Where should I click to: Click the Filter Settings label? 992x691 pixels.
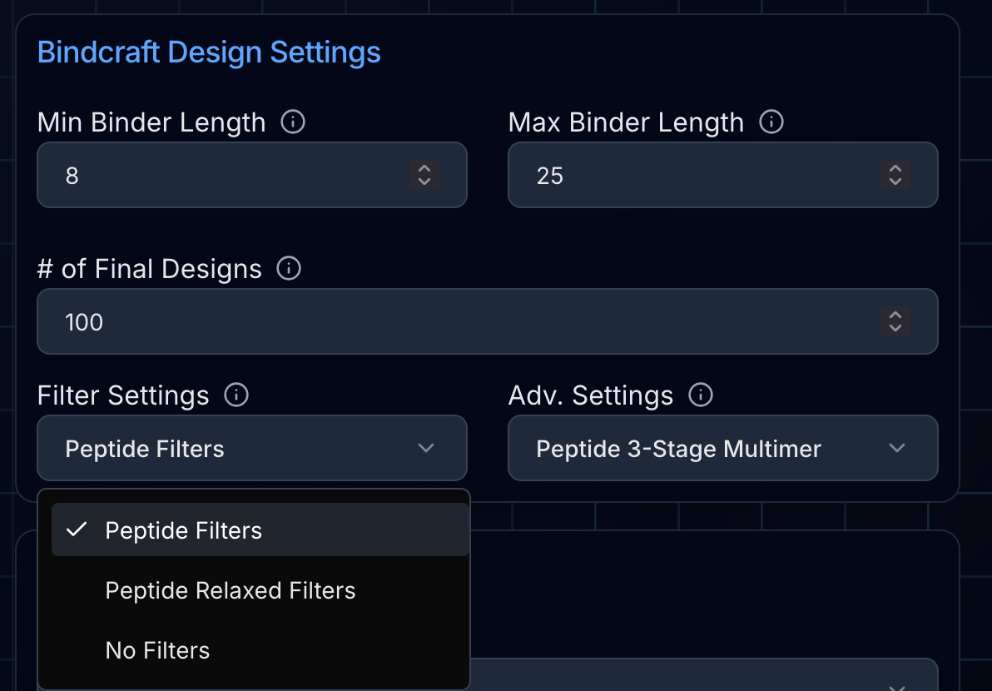click(x=122, y=395)
